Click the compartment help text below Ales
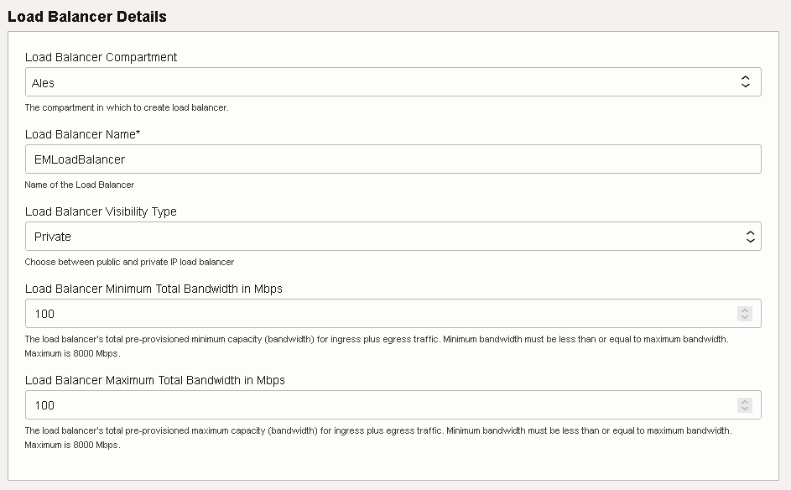The width and height of the screenshot is (791, 490). 127,107
